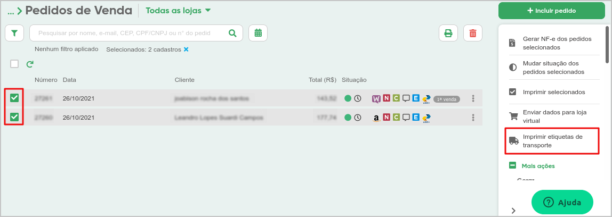This screenshot has height=217, width=612.
Task: Click the green refresh list icon
Action: coord(30,64)
